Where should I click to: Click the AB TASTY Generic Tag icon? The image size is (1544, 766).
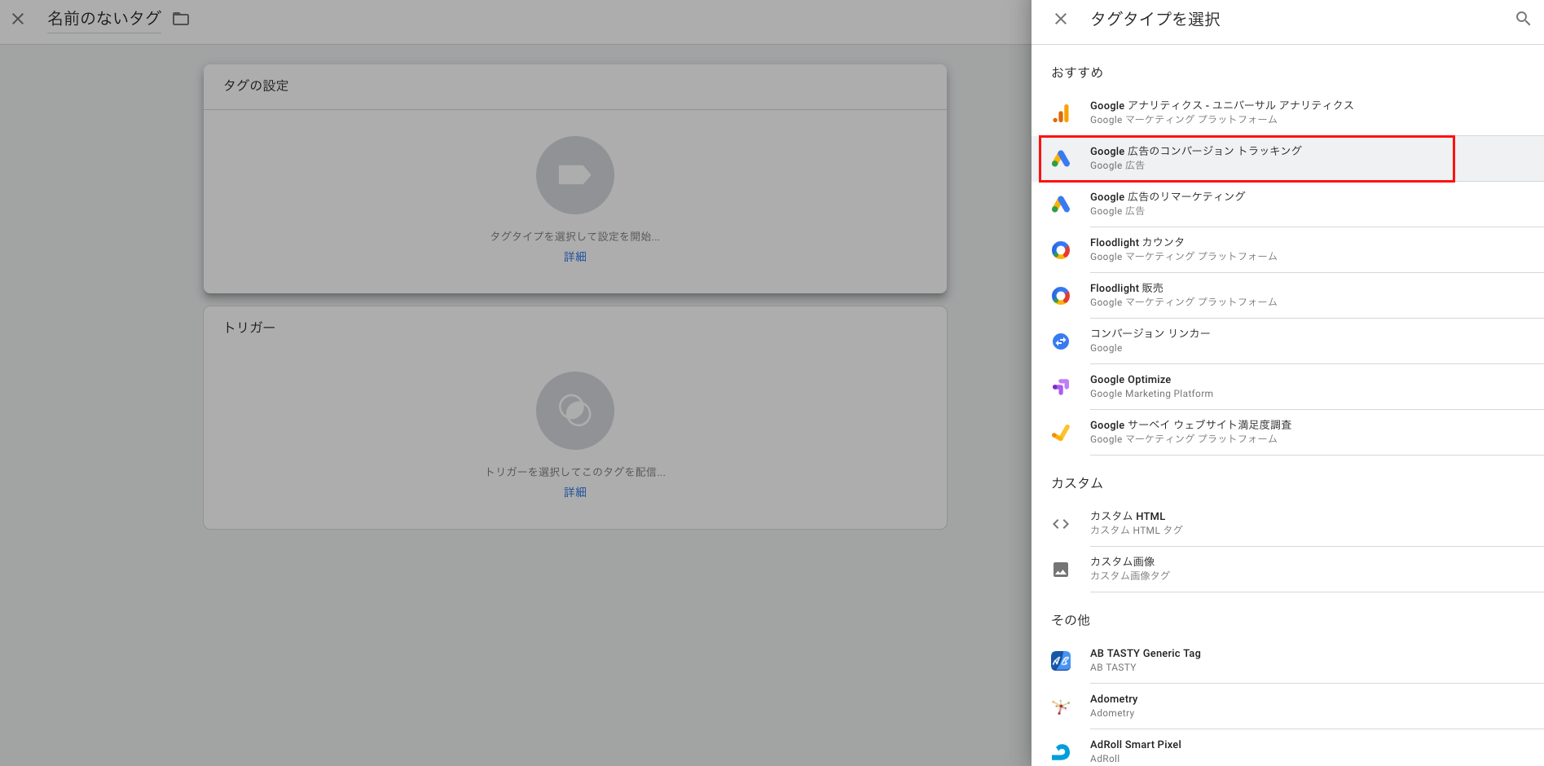pos(1060,661)
